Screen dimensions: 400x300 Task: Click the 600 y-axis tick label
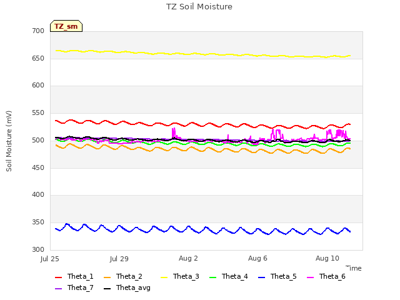[x=38, y=86]
